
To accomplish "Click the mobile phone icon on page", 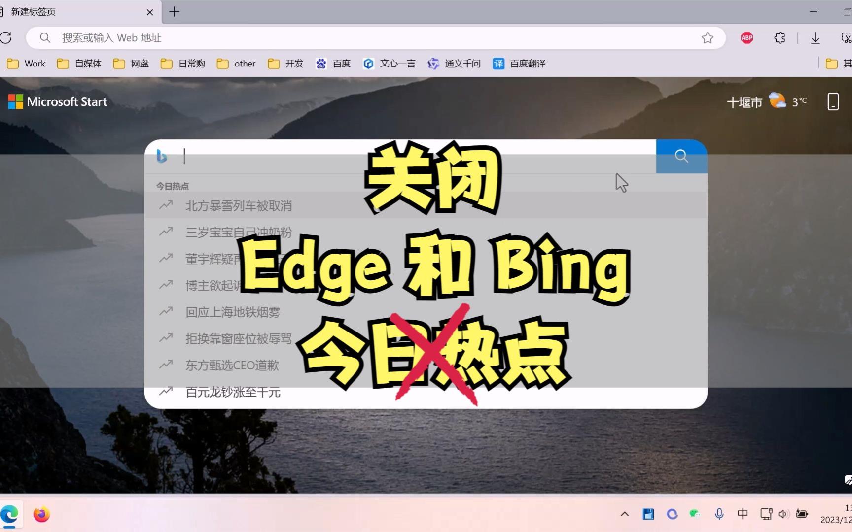I will tap(833, 101).
